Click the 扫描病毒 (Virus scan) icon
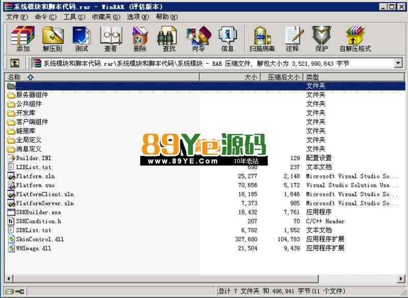The height and width of the screenshot is (298, 408). [262, 39]
